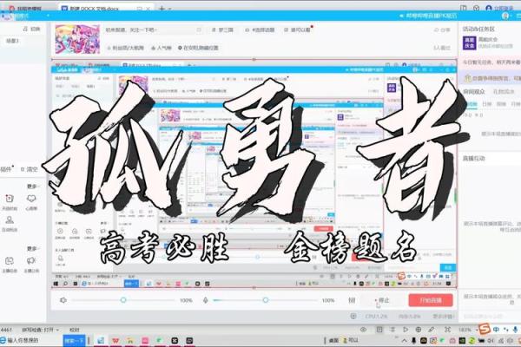Click the pen annotate icon in WPS status bar
Viewport: 521px width, 347px height.
click(x=432, y=330)
